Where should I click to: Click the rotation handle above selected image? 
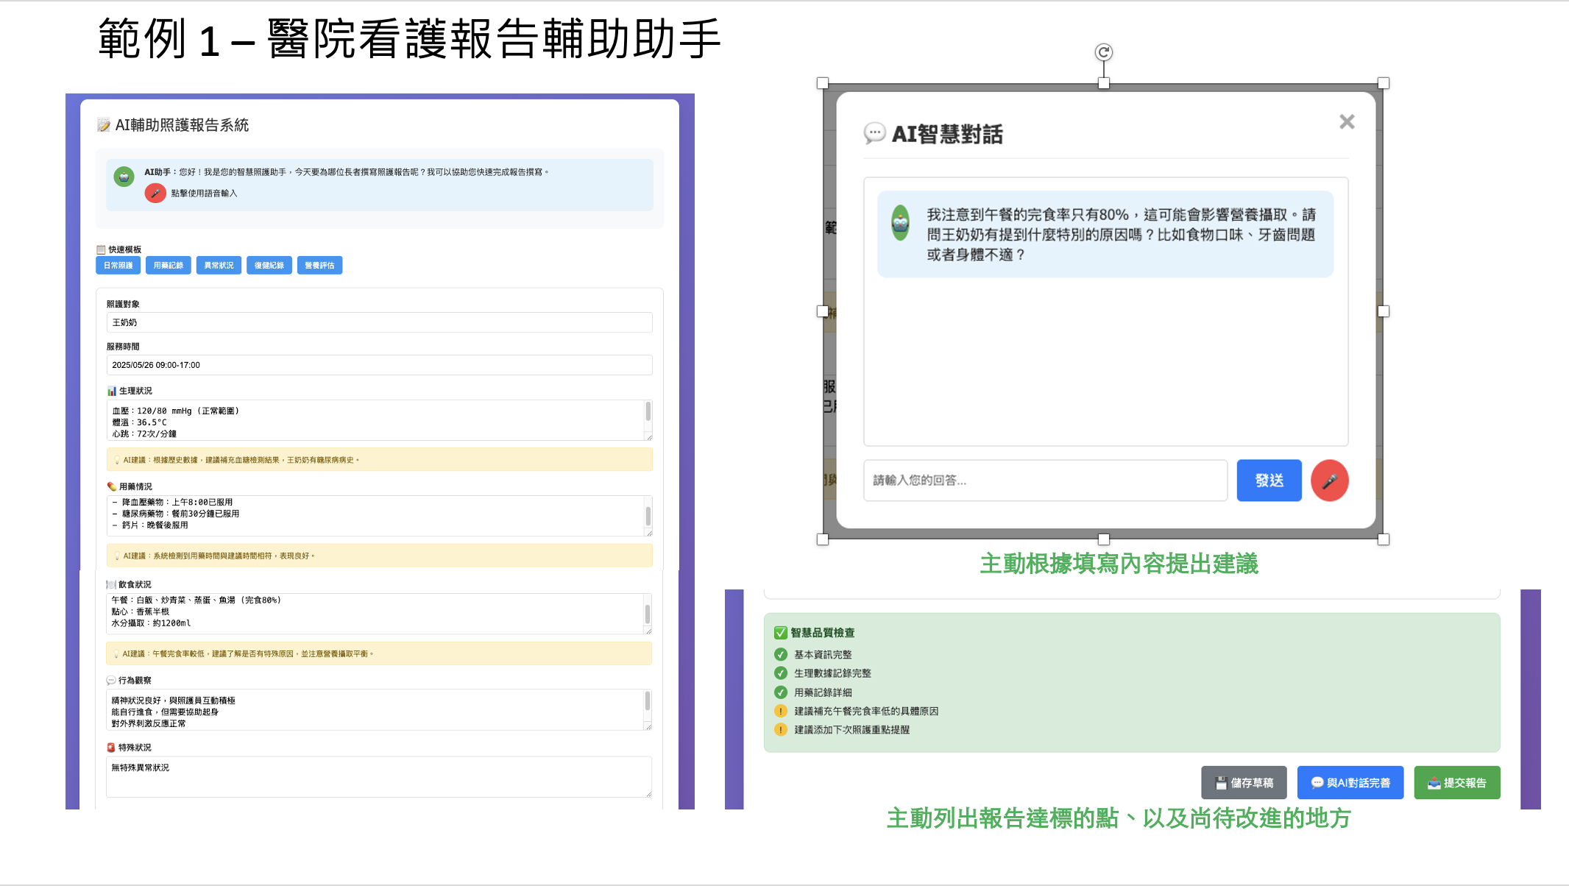tap(1103, 52)
